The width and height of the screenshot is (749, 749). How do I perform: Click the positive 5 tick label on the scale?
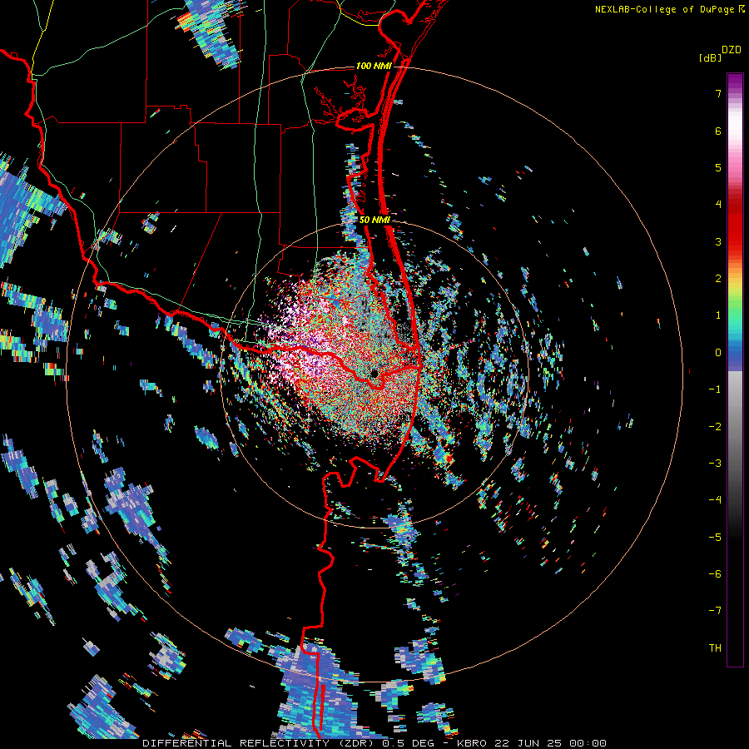pyautogui.click(x=718, y=167)
